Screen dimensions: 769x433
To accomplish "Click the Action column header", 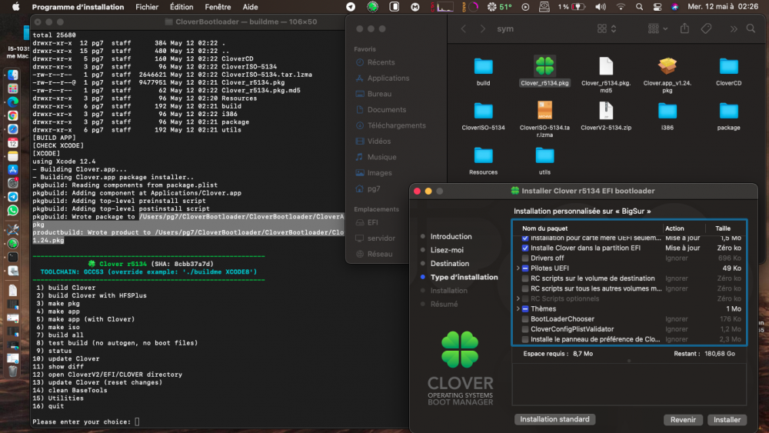I will (x=674, y=228).
